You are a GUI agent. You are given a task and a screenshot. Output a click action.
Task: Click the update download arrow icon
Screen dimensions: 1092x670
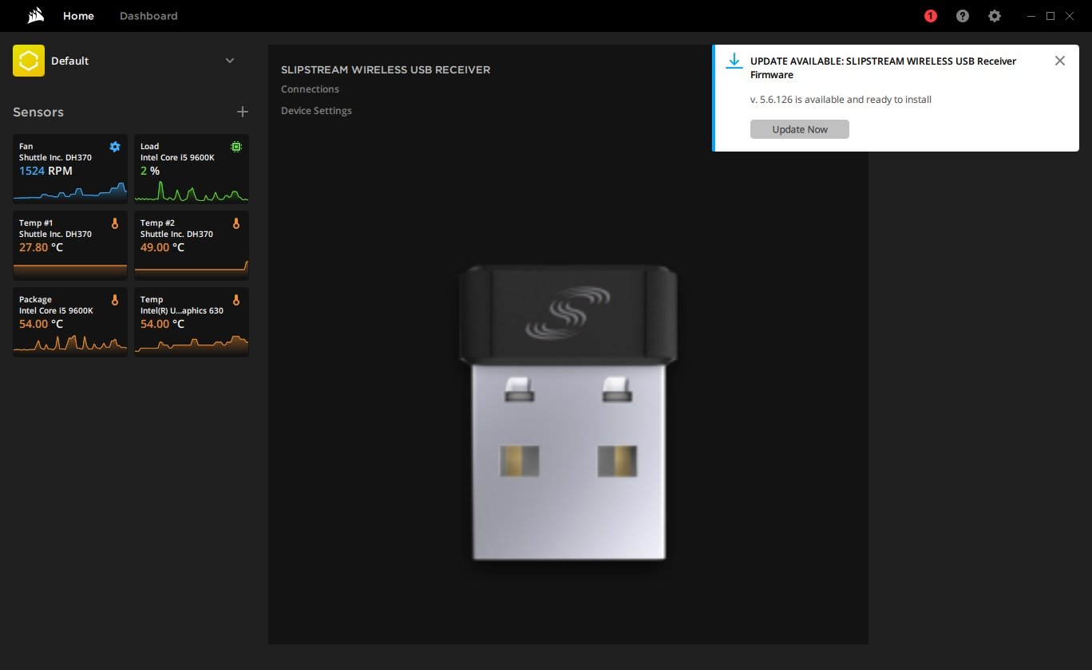click(x=734, y=61)
